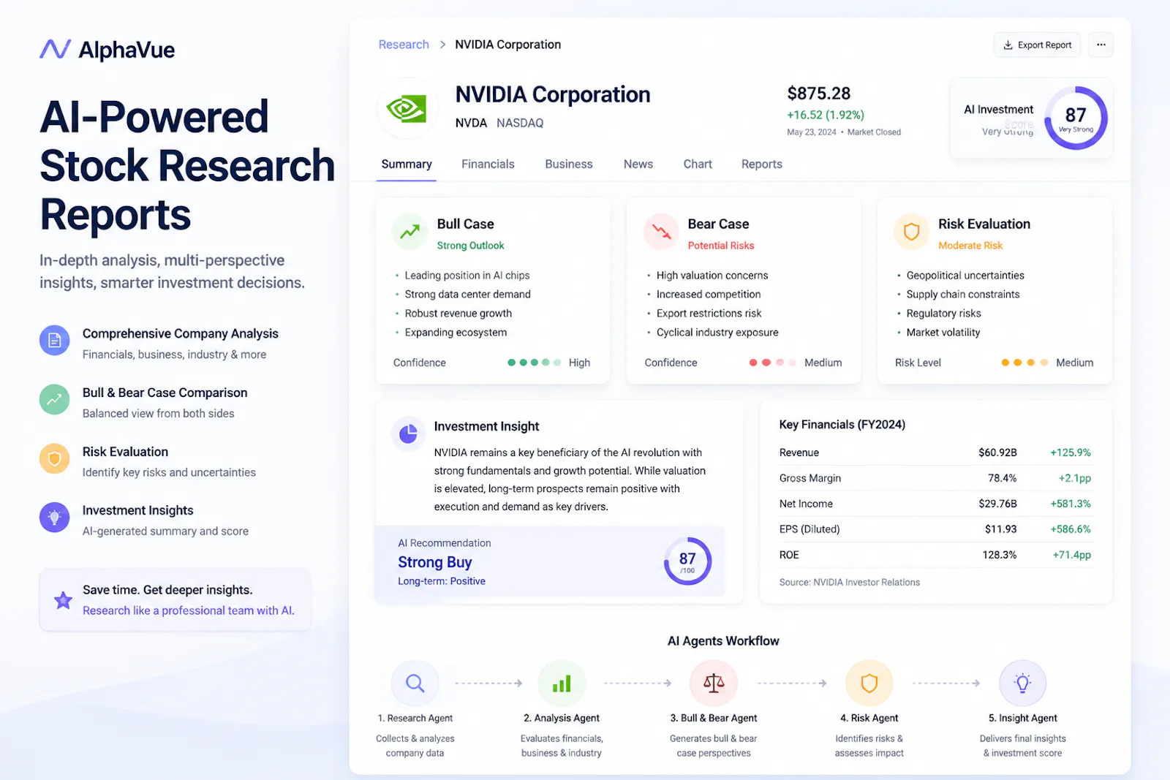Click Source: NVIDIA Investor Relations text
The image size is (1170, 780).
tap(849, 583)
